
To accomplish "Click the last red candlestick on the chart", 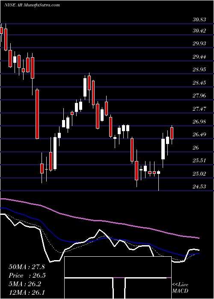I will pyautogui.click(x=172, y=133).
